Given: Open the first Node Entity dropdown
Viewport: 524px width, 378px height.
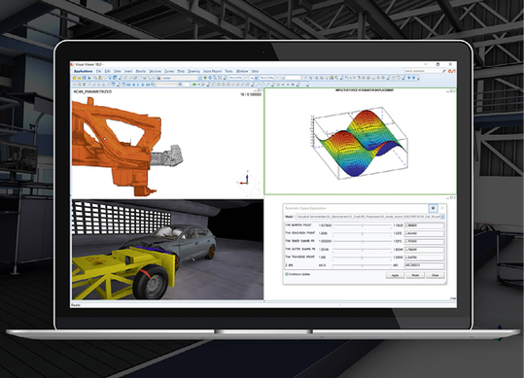Looking at the screenshot, I should coord(238,78).
